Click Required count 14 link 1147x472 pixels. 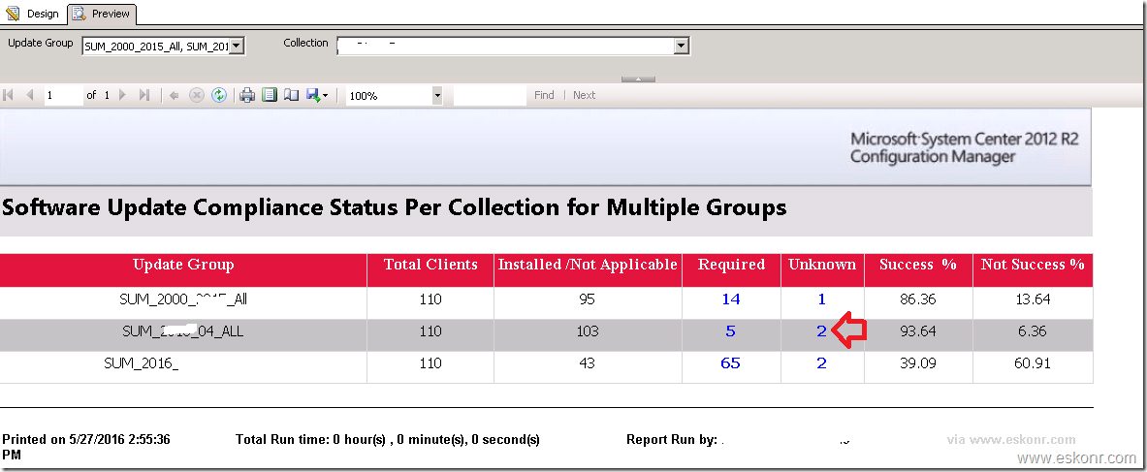730,299
